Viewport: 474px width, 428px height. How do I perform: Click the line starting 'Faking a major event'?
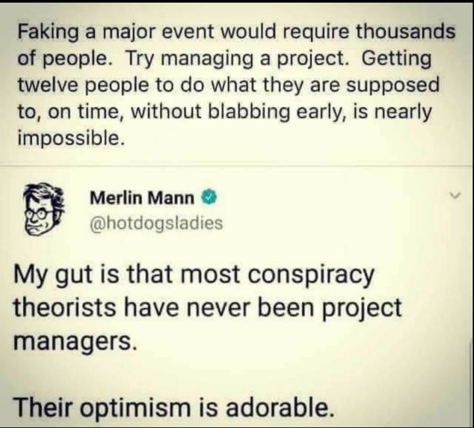[237, 31]
